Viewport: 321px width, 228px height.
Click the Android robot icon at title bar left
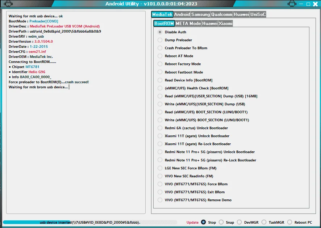8,4
